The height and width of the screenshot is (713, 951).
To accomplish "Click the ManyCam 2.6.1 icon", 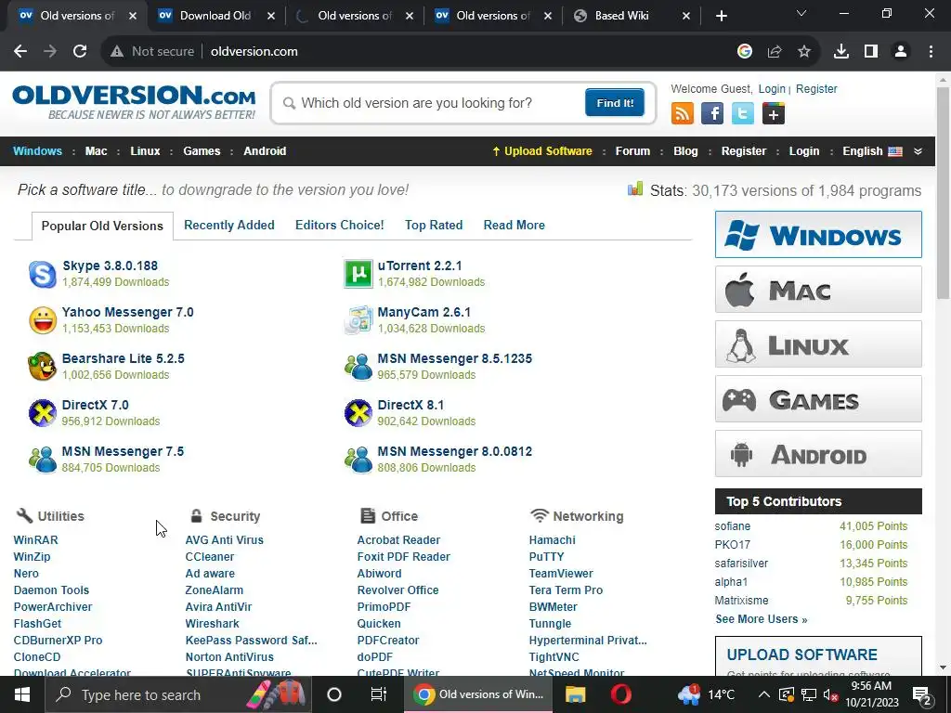I will (358, 320).
